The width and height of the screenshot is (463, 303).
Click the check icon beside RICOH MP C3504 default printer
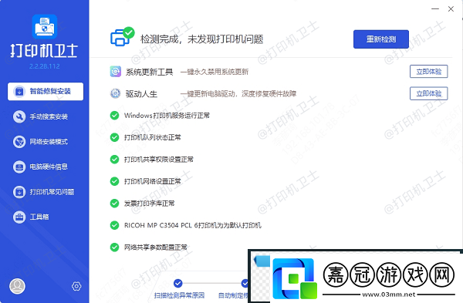click(x=114, y=225)
